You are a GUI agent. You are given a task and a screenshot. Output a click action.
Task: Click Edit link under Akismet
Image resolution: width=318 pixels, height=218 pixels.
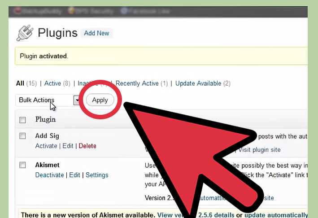click(74, 175)
